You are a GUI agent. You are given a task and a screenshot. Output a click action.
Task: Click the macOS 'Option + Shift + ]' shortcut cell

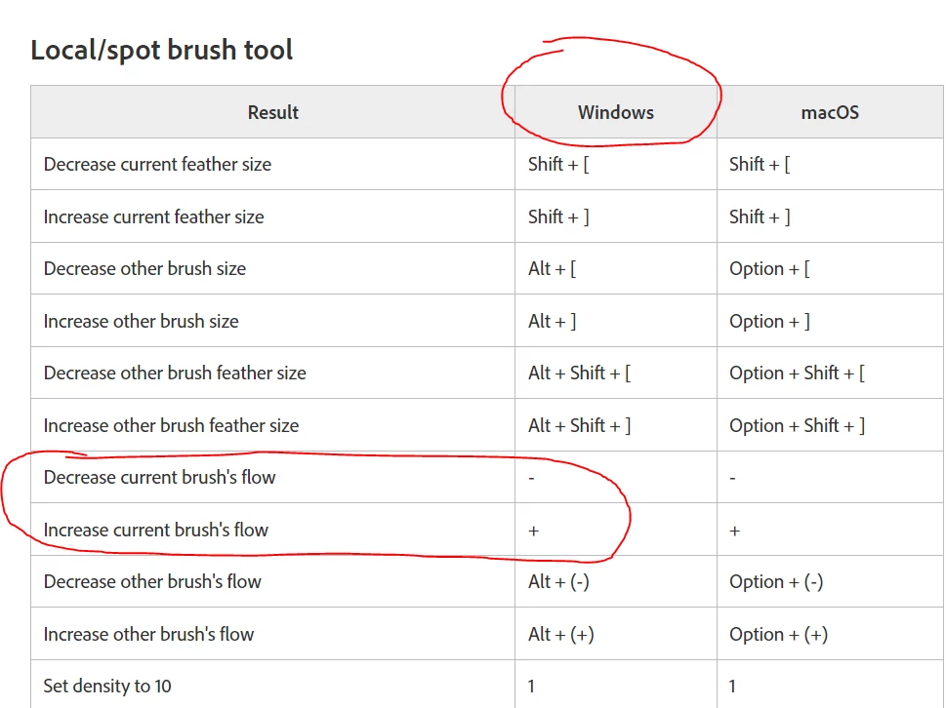[797, 425]
